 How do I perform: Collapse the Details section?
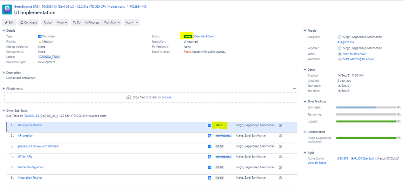(x=4, y=31)
